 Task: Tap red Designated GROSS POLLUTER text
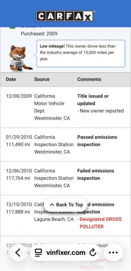101,223
